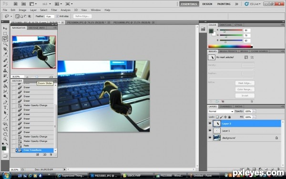
Task: Select the Dodge tool
Action: [x=5, y=96]
